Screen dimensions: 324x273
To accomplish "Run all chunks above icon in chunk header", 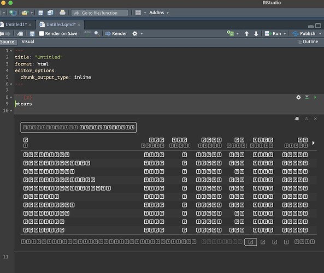I will pos(307,97).
